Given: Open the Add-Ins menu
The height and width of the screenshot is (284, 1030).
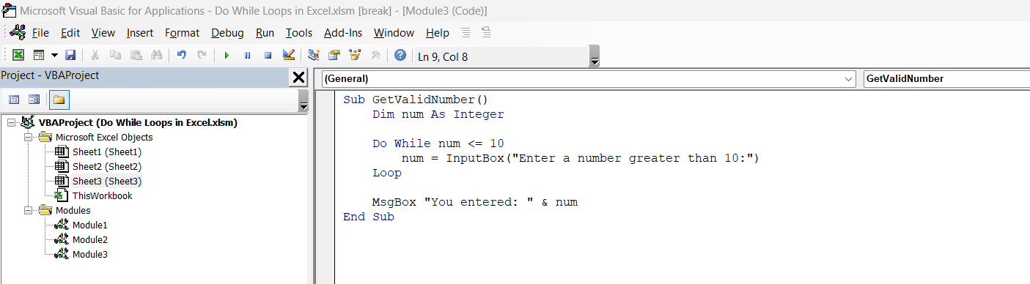Looking at the screenshot, I should coord(343,33).
